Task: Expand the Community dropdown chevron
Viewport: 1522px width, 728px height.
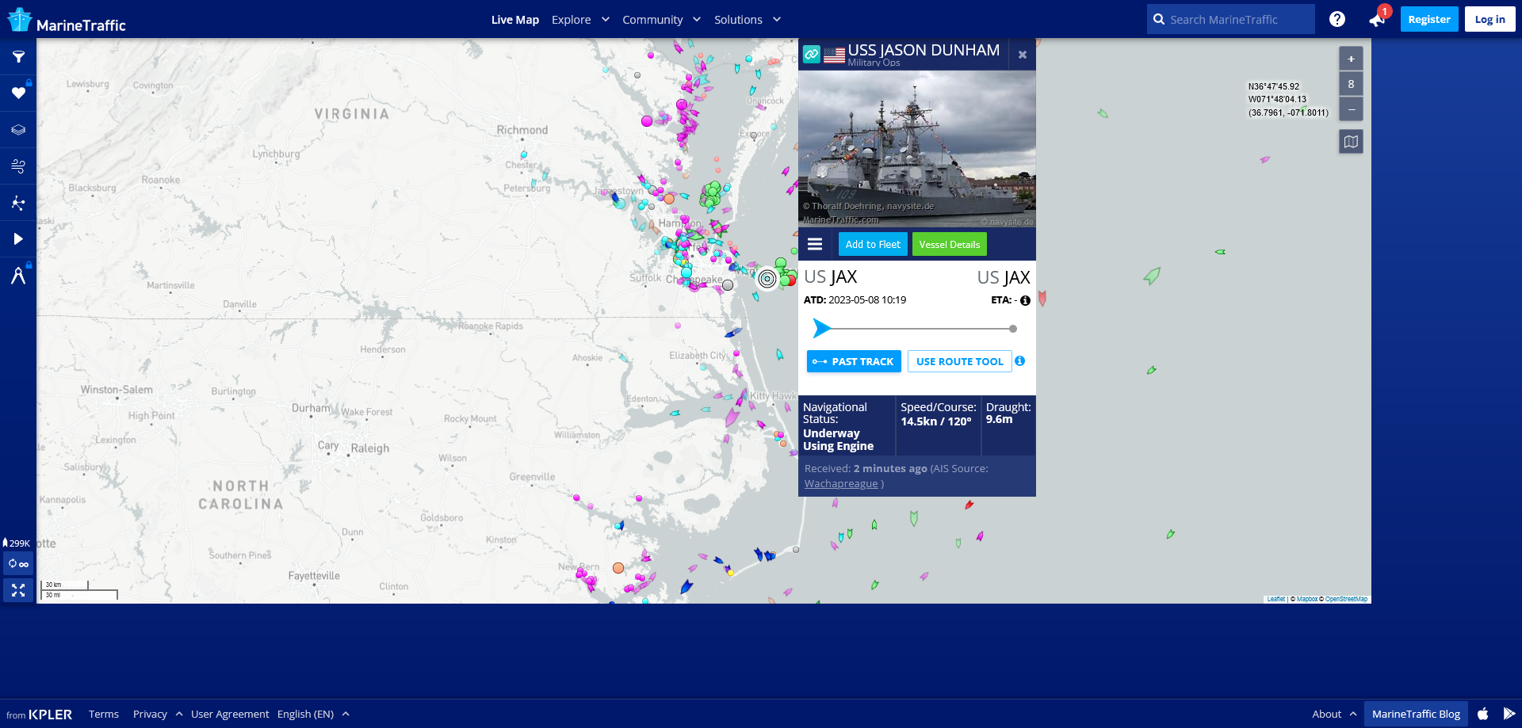Action: pos(697,20)
